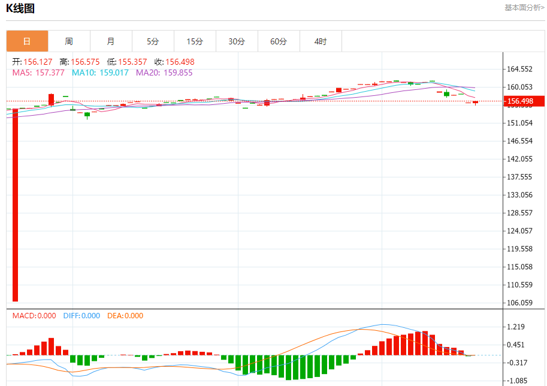Select the 周 weekly timeframe tab

pos(69,41)
